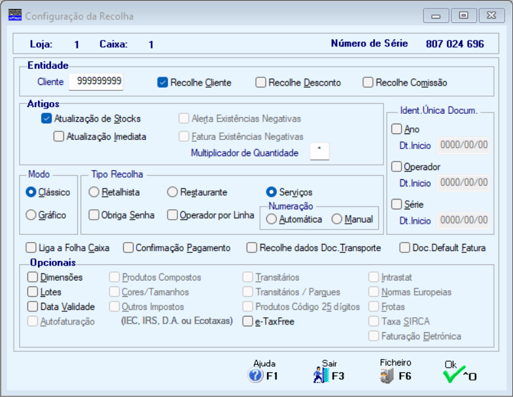
Task: Click the Multiplicador de Quantidade field
Action: pos(319,152)
